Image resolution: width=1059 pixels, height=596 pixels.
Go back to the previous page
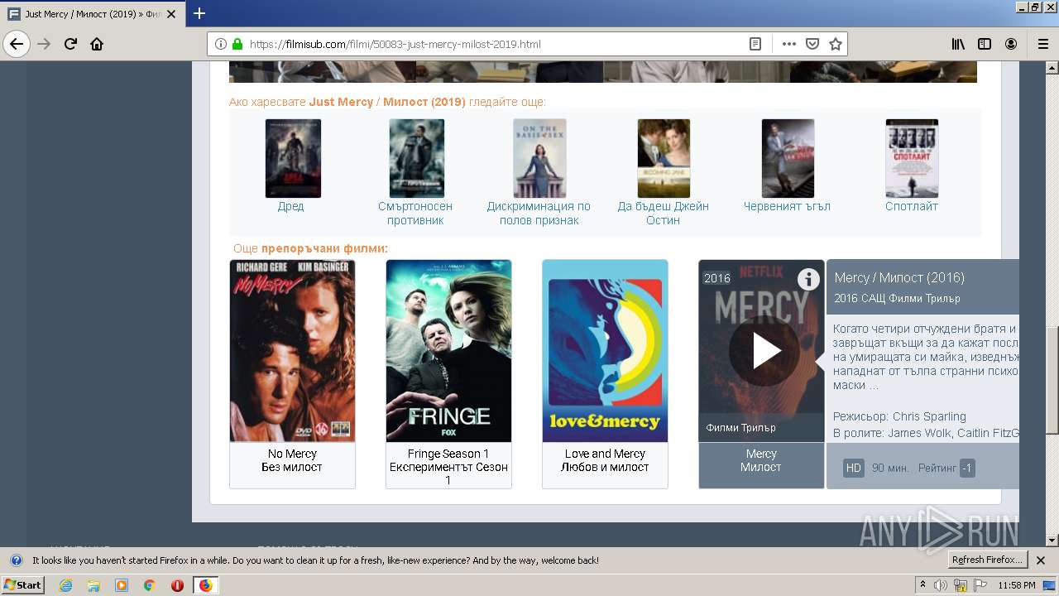[17, 44]
